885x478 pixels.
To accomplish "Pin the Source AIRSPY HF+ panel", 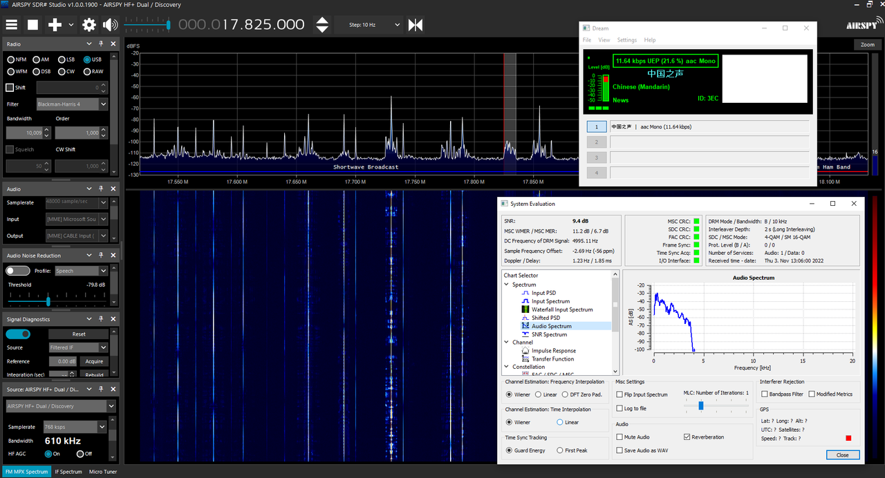I will coord(101,390).
